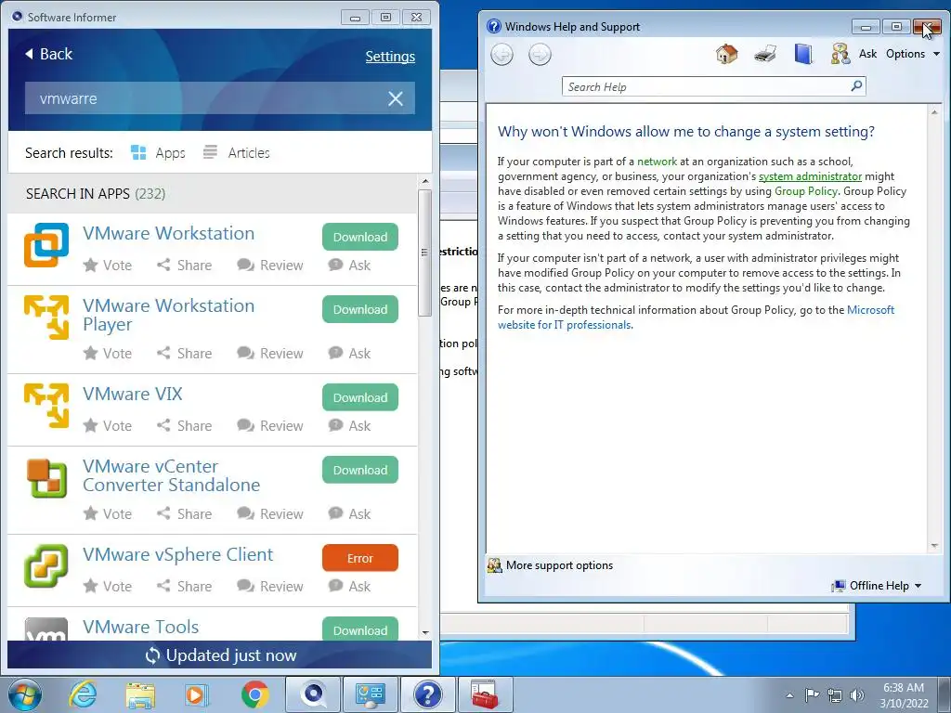Viewport: 951px width, 713px height.
Task: Ask about VMware Workstation
Action: (x=349, y=265)
